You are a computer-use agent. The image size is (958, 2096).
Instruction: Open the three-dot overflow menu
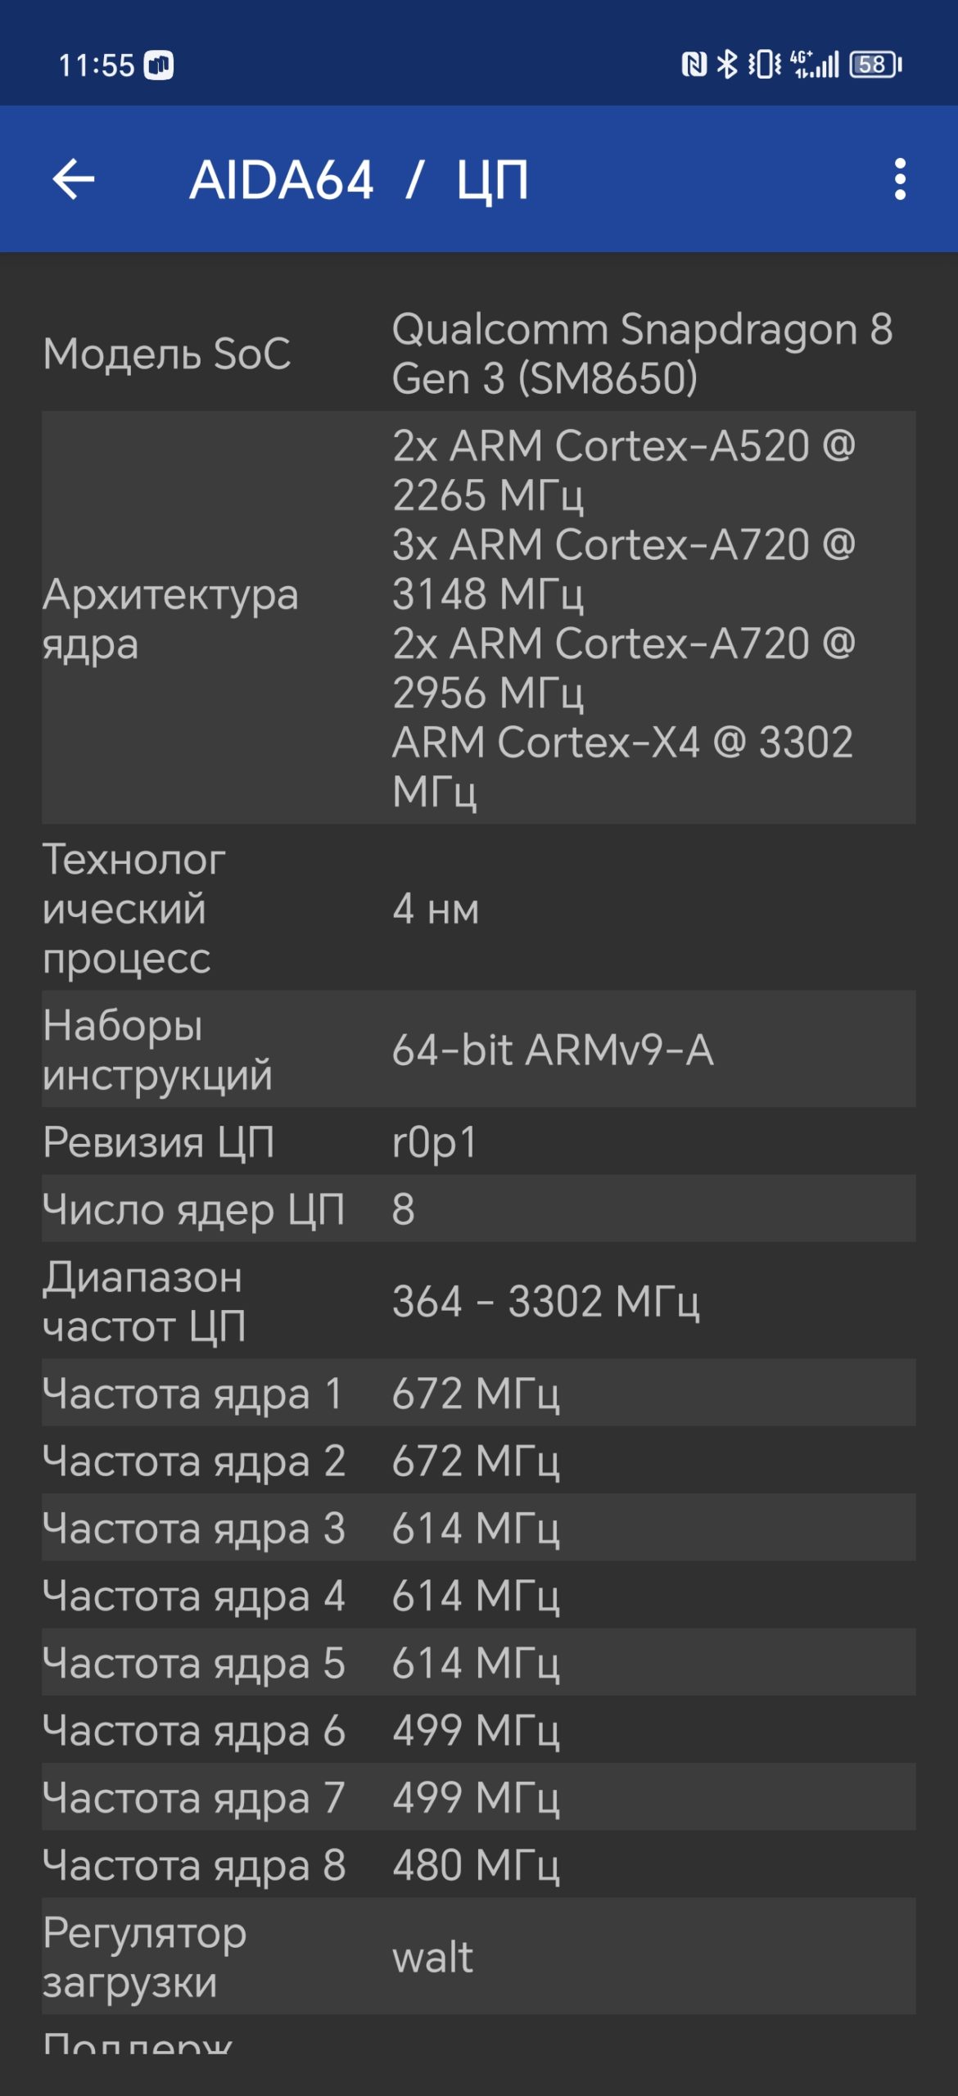point(900,179)
